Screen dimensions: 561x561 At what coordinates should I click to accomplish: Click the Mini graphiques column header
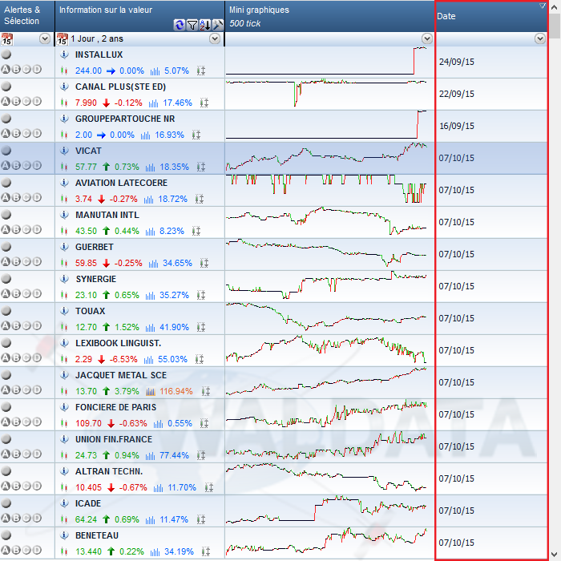click(x=329, y=16)
